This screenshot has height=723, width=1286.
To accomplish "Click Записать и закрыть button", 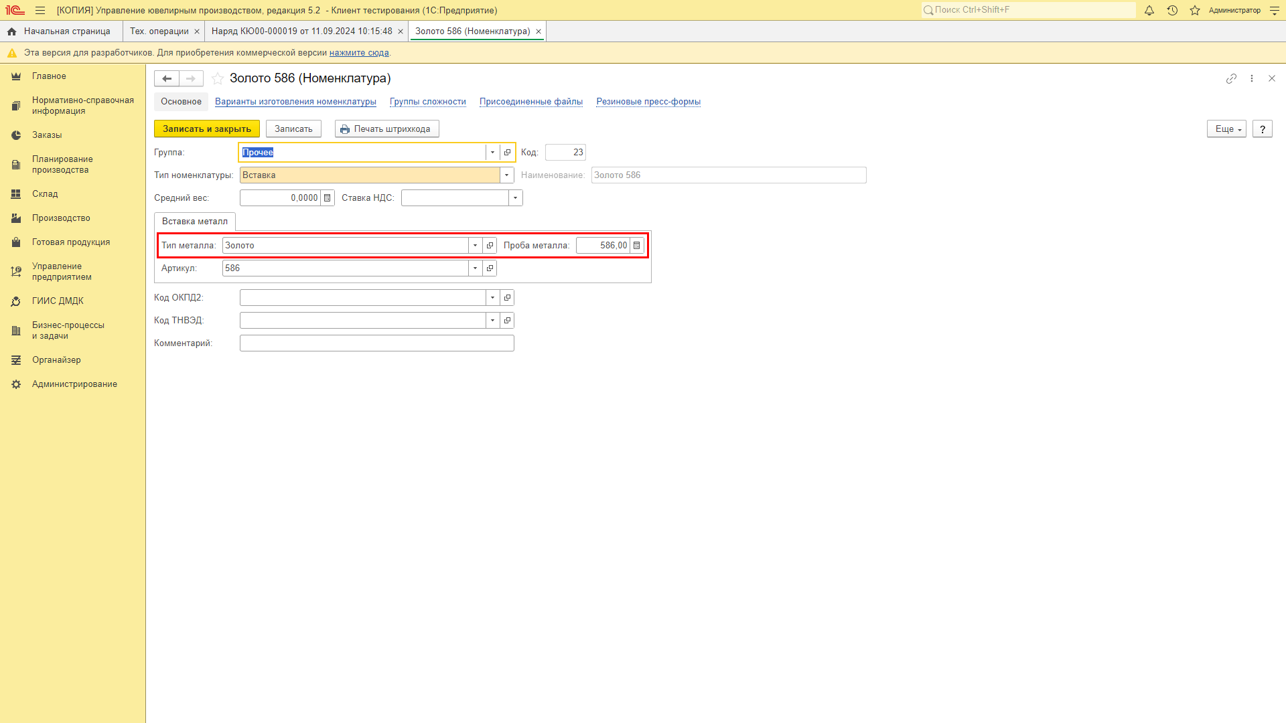I will coord(207,129).
